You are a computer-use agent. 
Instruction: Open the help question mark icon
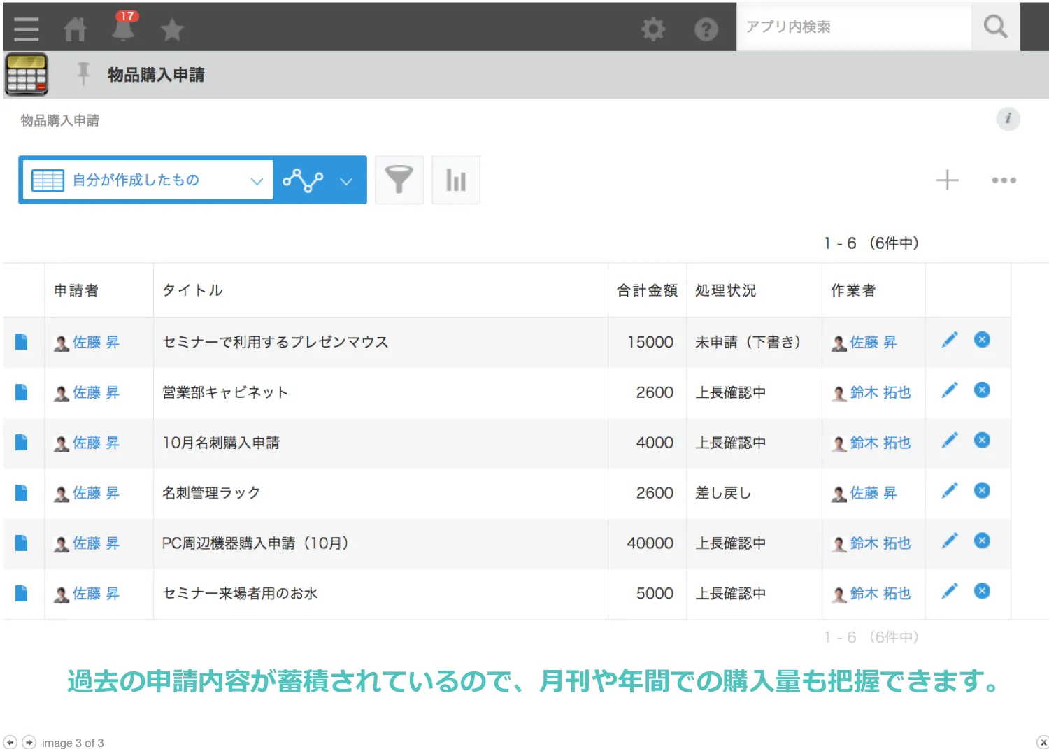706,29
